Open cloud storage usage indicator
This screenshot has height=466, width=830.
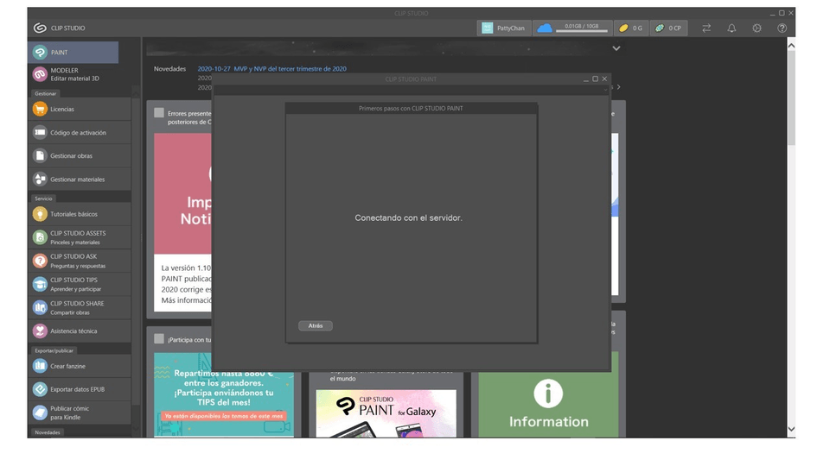point(571,28)
